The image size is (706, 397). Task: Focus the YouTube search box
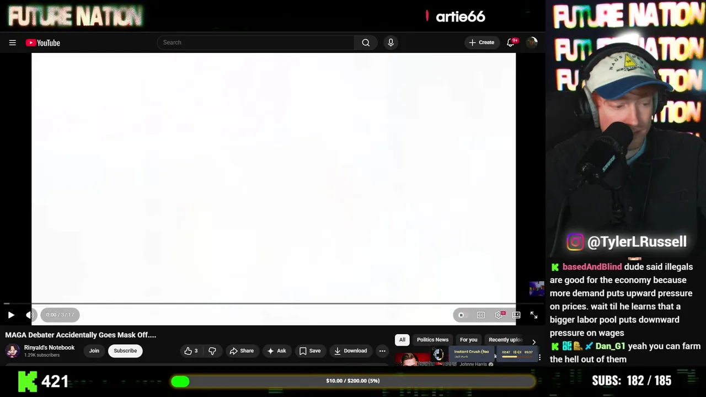pyautogui.click(x=255, y=42)
